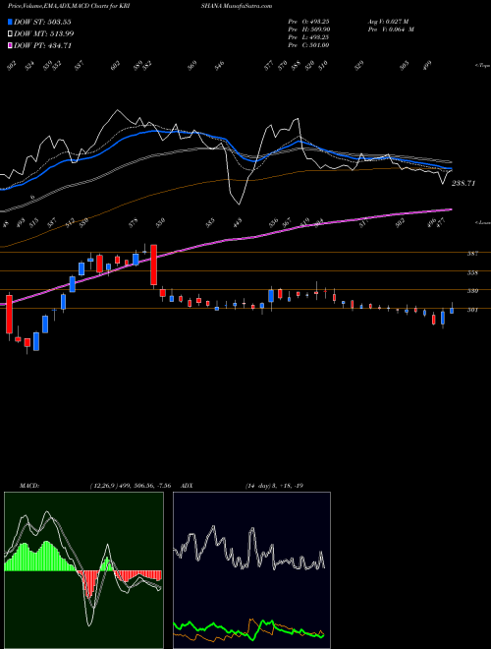
Task: Click the '<Tops' axis label
Action: click(x=482, y=66)
